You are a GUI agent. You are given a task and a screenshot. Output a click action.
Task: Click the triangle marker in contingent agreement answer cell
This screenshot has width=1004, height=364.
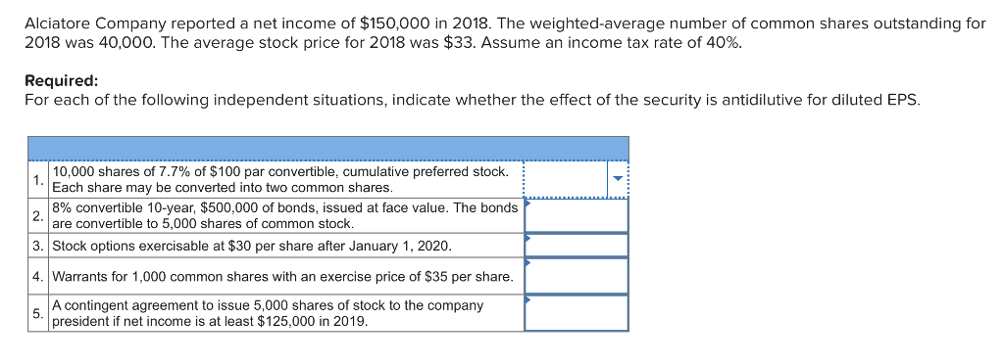[527, 299]
